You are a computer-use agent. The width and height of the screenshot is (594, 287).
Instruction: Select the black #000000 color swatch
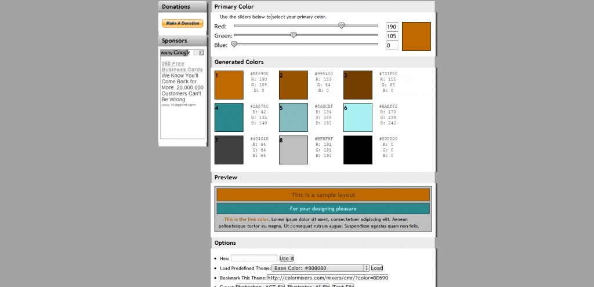point(358,150)
